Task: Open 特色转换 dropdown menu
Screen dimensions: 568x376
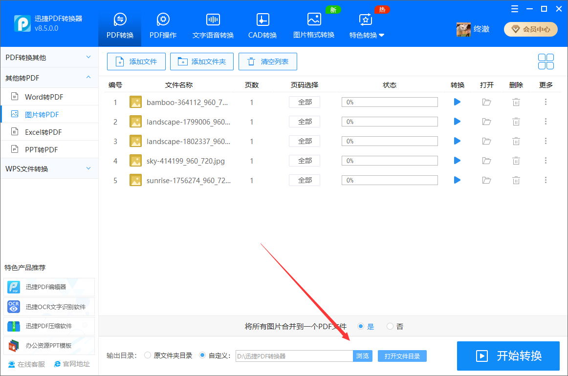Action: [366, 25]
